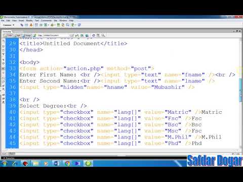This screenshot has height=182, width=243.
Task: Open the Images dropdown arrow in Insert bar
Action: pyautogui.click(x=48, y=25)
